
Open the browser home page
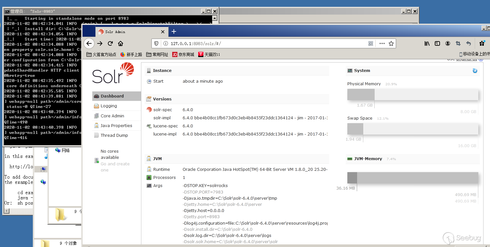121,43
